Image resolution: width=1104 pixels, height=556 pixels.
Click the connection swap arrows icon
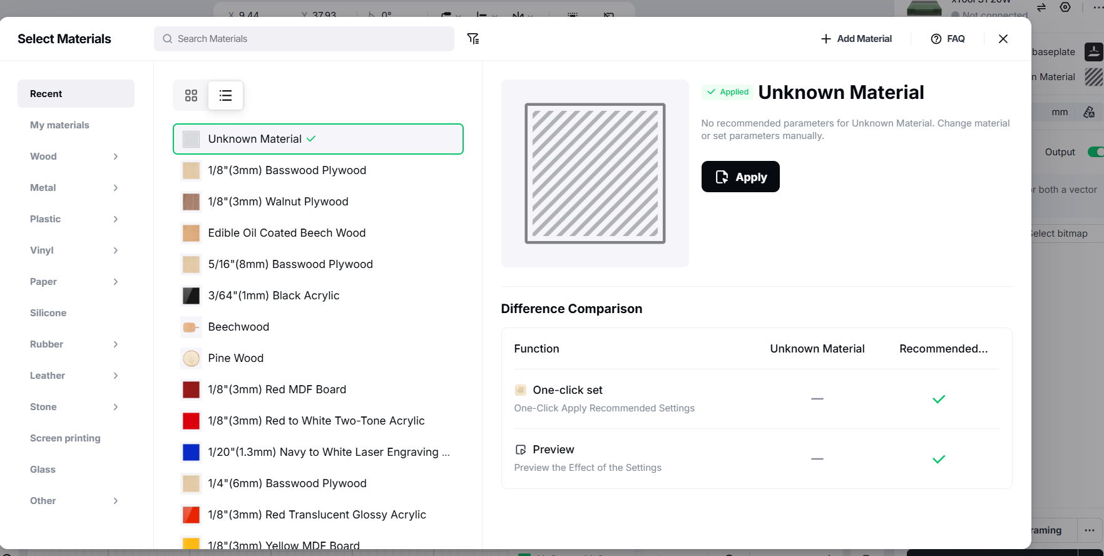[x=1041, y=8]
